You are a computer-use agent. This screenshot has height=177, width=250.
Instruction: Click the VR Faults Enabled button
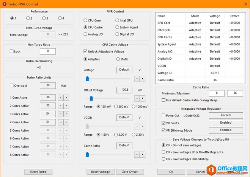point(226,123)
